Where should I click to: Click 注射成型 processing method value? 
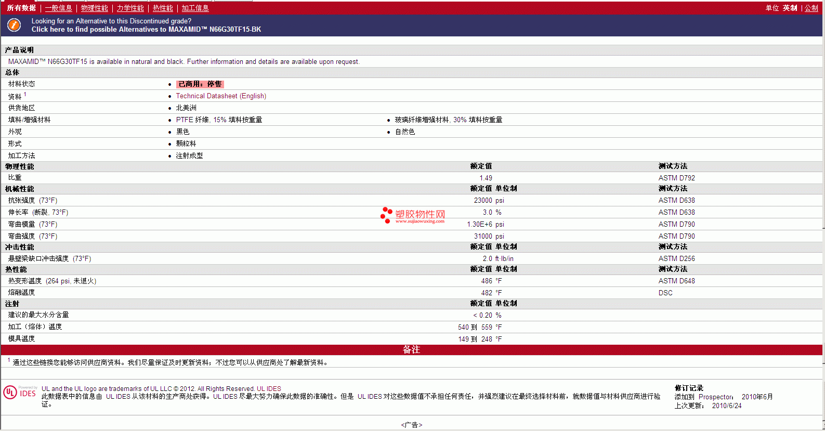click(189, 156)
